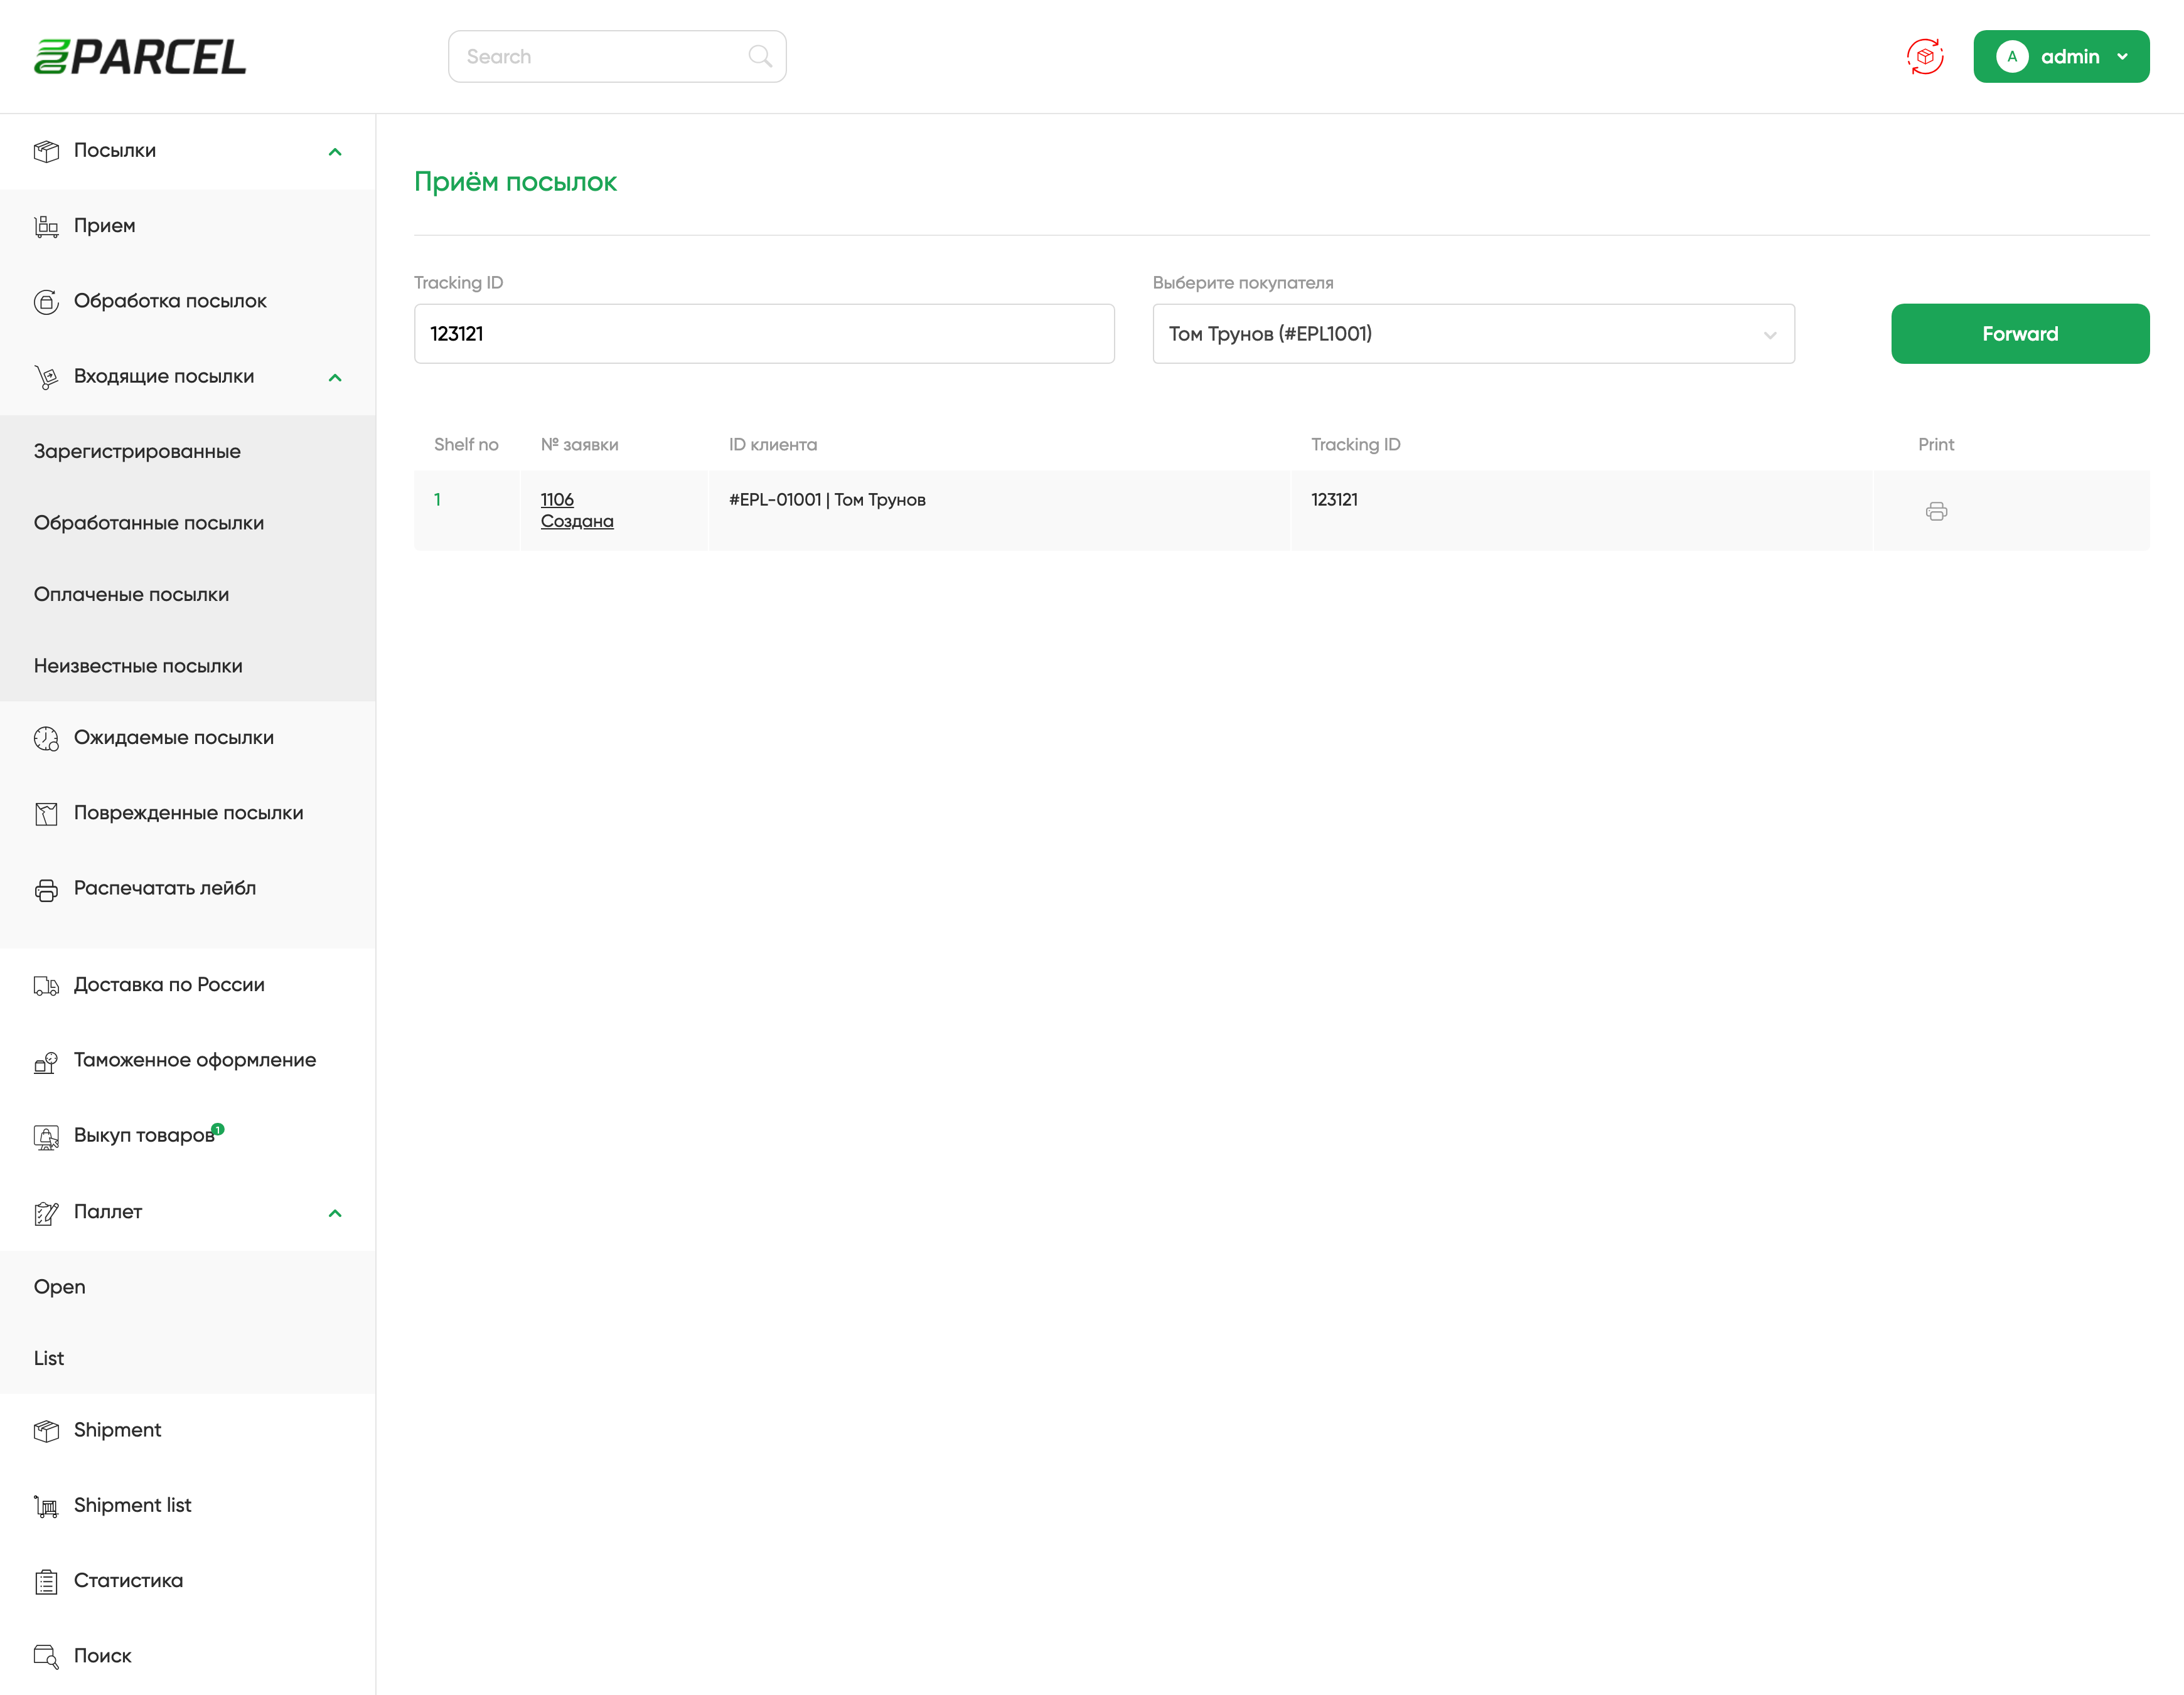The width and height of the screenshot is (2184, 1695).
Task: Click the Доставка по России truck icon
Action: (x=46, y=986)
